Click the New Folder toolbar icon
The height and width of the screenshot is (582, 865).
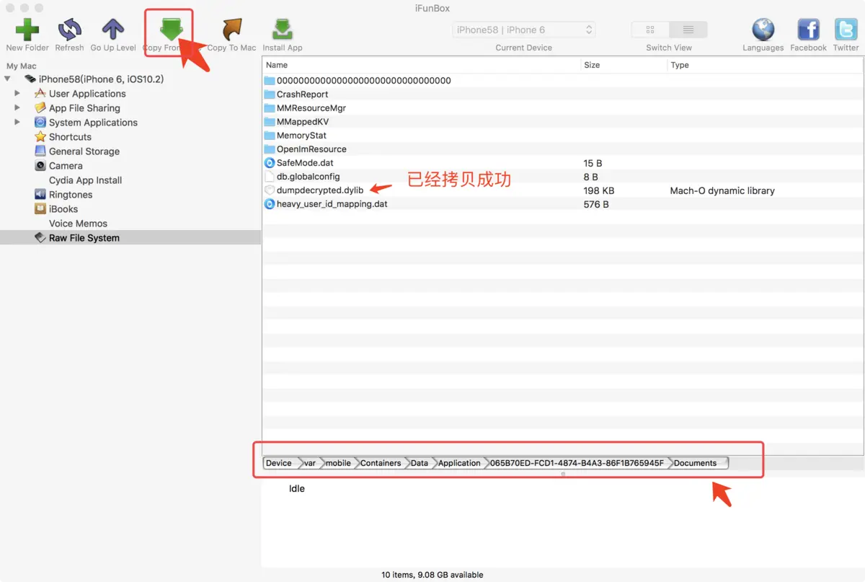27,30
